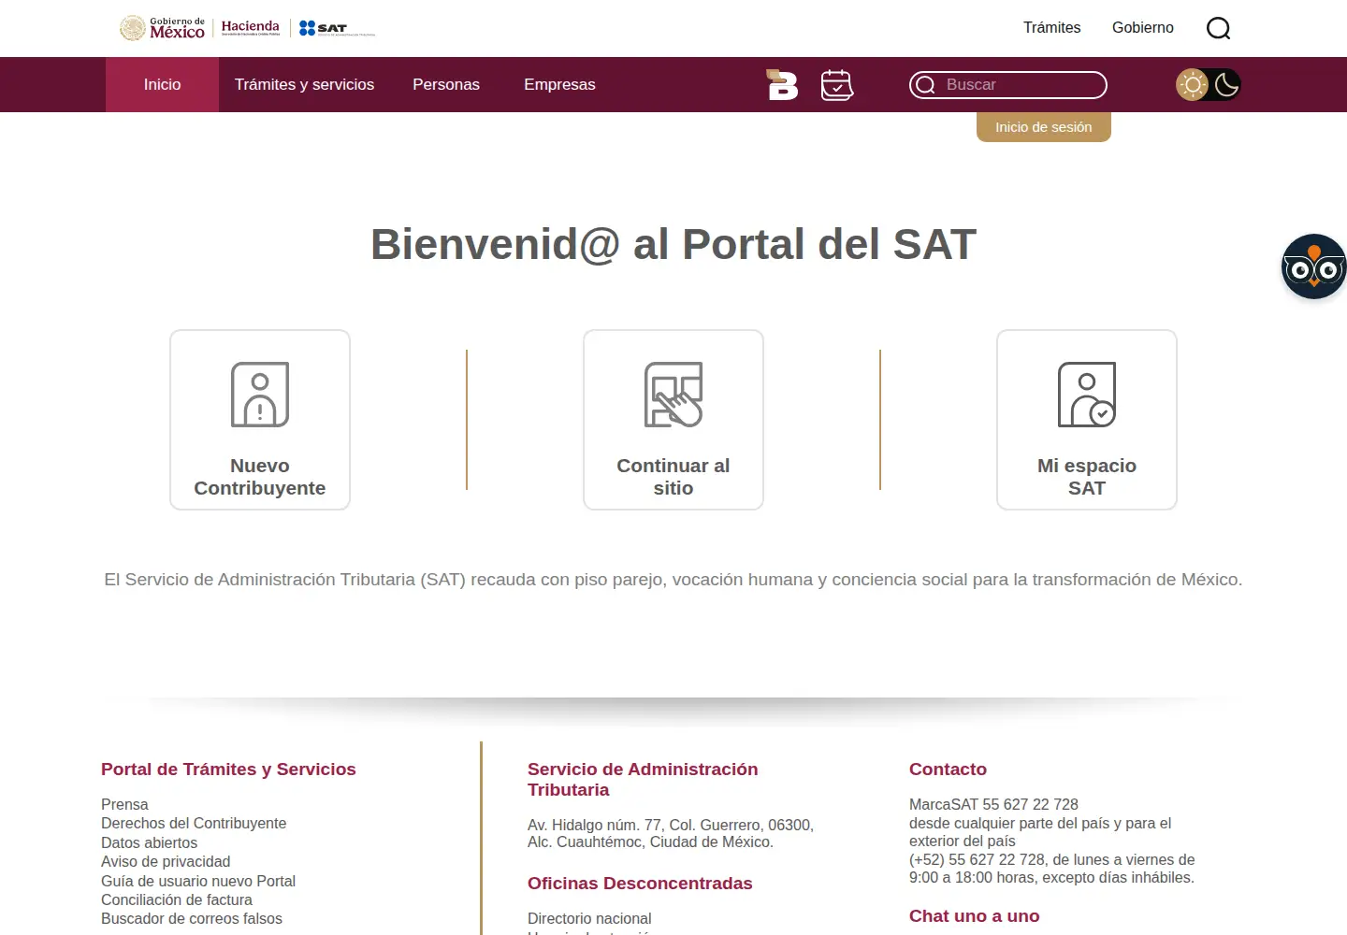This screenshot has height=935, width=1347.
Task: Click the Av. Hidalgo núm. 77 address text
Action: [x=671, y=833]
